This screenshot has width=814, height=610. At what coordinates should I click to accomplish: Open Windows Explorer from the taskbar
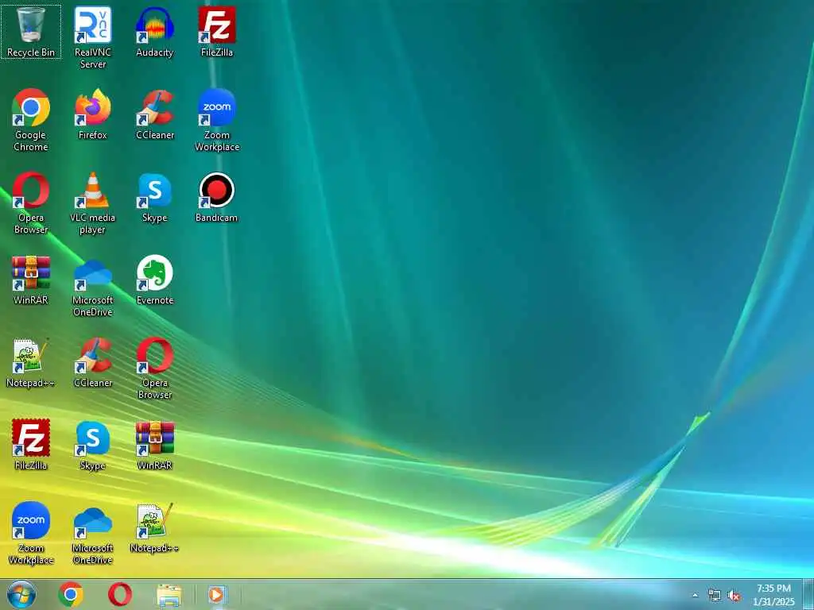click(169, 595)
